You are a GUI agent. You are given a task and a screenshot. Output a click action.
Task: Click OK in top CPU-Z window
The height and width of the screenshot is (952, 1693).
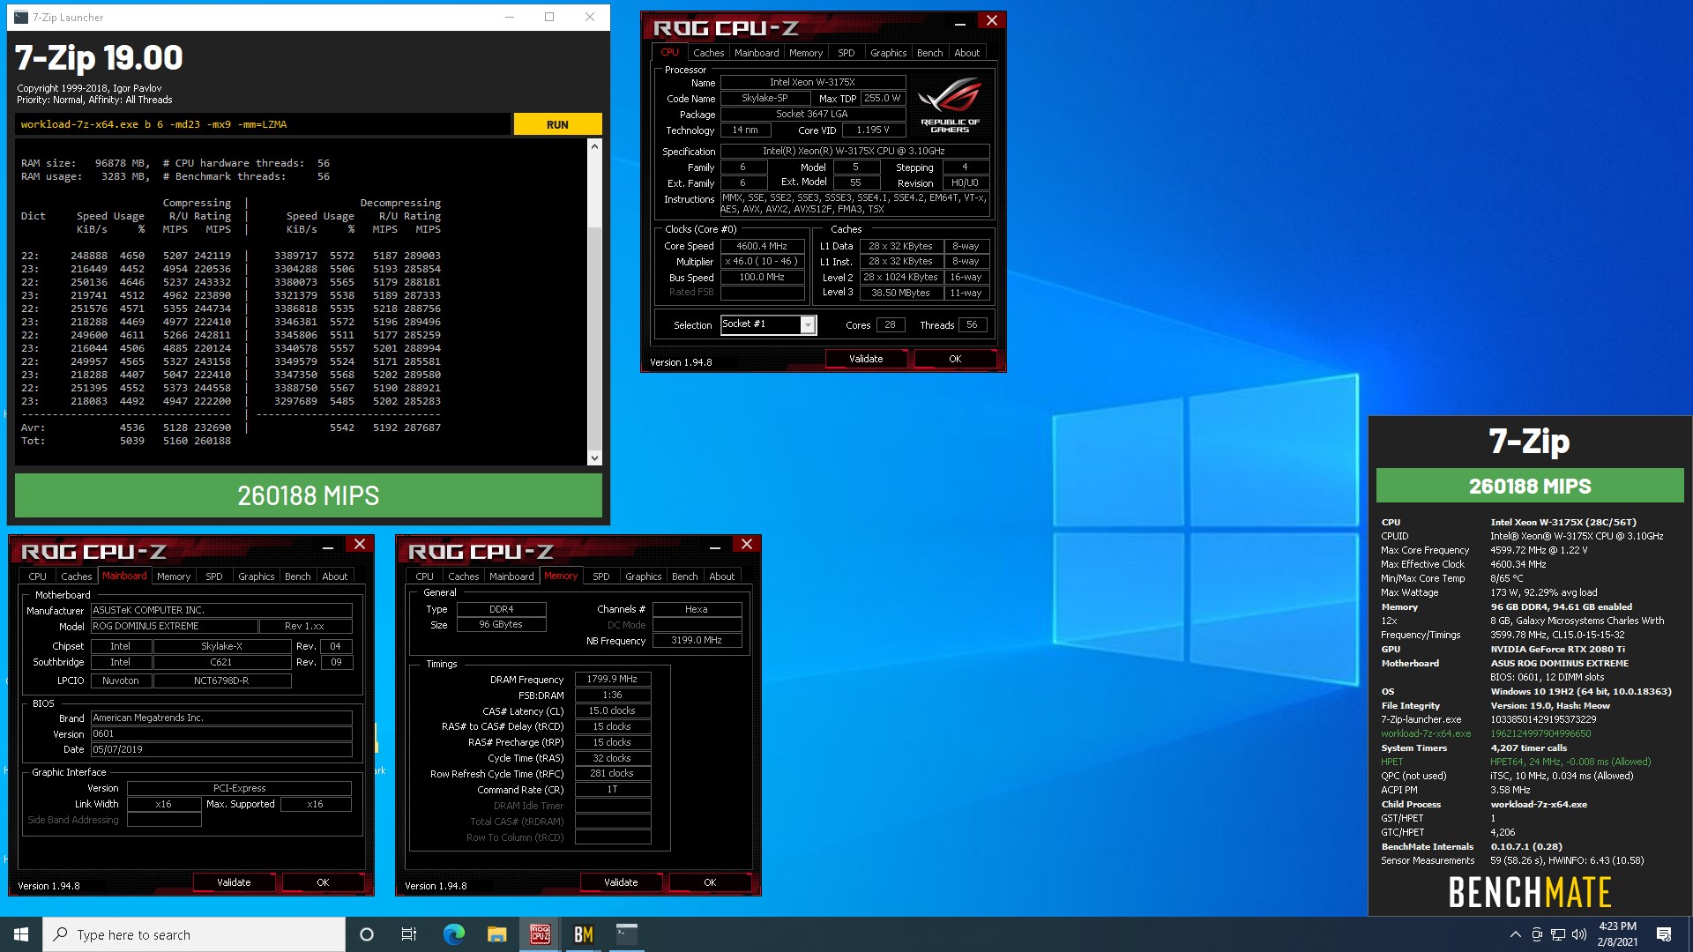[955, 359]
